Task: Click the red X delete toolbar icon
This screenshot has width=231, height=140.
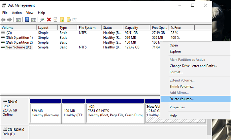Action: (49, 20)
